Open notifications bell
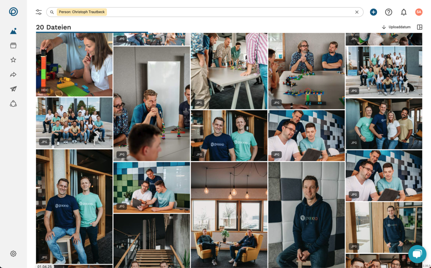The image size is (431, 268). click(403, 12)
